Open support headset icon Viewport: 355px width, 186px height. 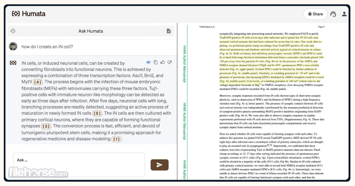click(333, 14)
